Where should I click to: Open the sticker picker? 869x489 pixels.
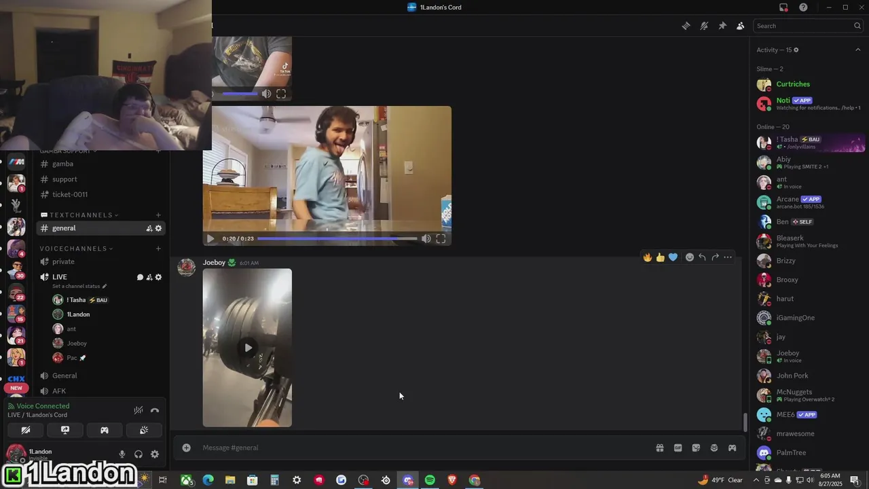pyautogui.click(x=696, y=448)
